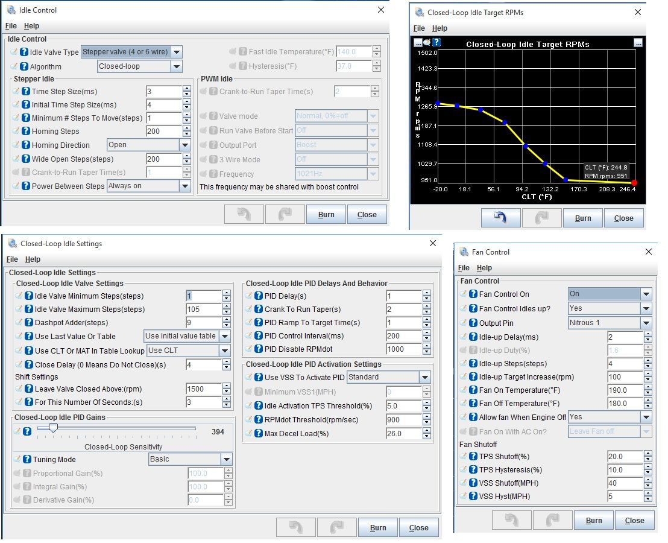The height and width of the screenshot is (543, 668).
Task: Open graph settings icon at top-right of chart
Action: coord(638,43)
